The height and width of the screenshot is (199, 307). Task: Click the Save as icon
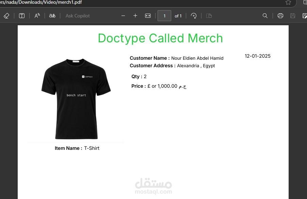[305, 16]
